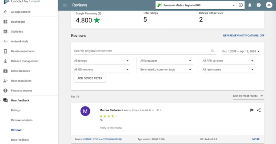Open the notifications bell
276x144 pixels.
(250, 5)
